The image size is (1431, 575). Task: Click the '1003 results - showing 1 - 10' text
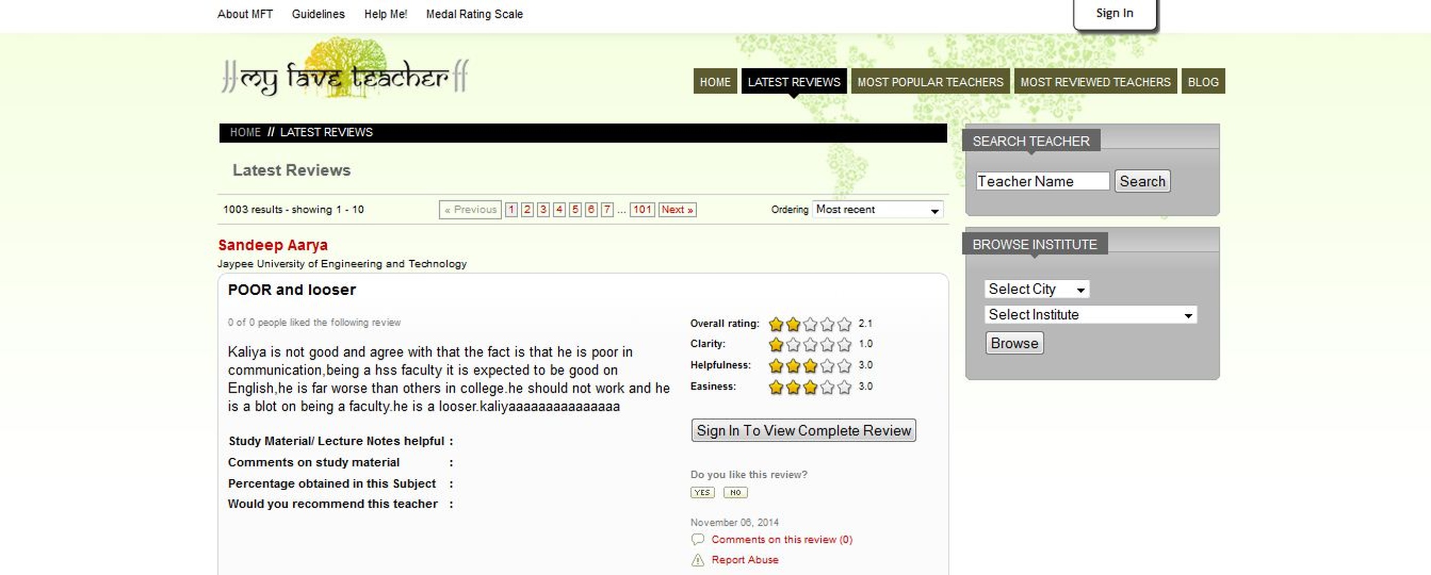293,209
